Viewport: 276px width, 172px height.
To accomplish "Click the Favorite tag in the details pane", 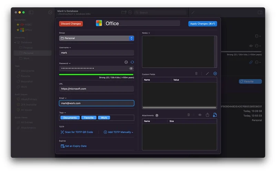I will [250, 82].
